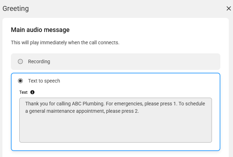Click the 'Main audio message' heading

tap(40, 30)
